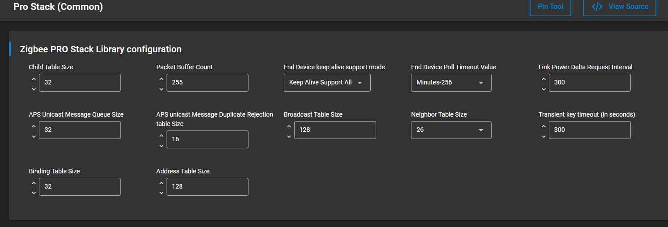Expand End Device Poll Timeout Value dropdown

(451, 83)
